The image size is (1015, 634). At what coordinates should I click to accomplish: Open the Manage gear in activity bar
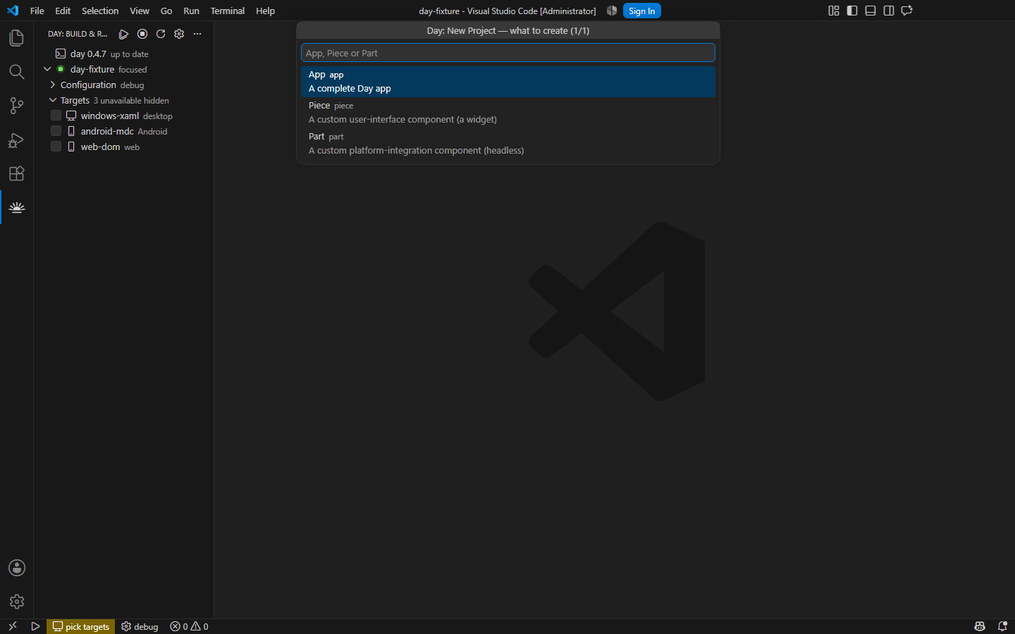[16, 602]
